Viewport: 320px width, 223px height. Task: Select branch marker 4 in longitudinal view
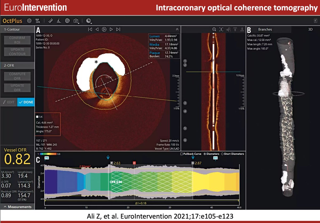(x=185, y=111)
